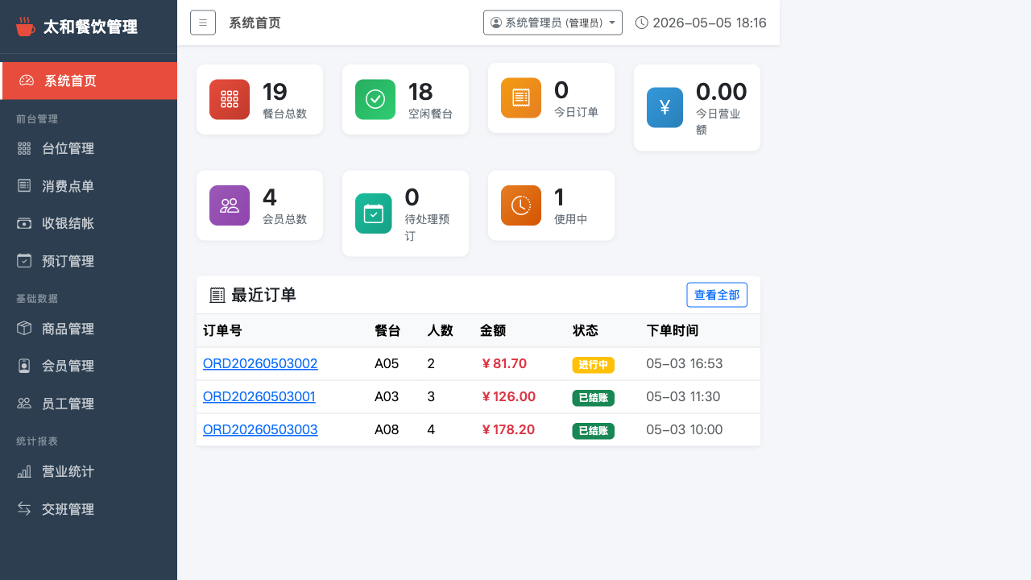Viewport: 1031px width, 580px height.
Task: Open the 预订管理 sidebar item
Action: tap(89, 261)
